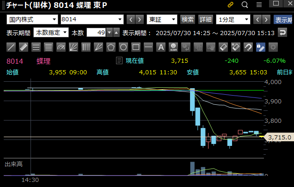This screenshot has width=294, height=187.
Task: Click the 検索 search button
Action: coord(188,19)
